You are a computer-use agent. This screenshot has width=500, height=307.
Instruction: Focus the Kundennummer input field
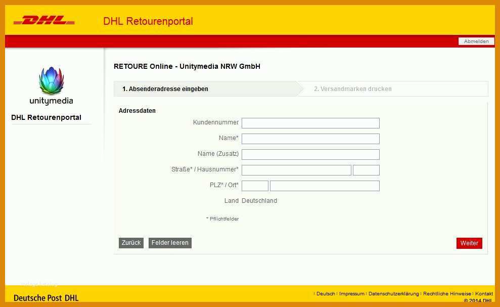click(310, 123)
